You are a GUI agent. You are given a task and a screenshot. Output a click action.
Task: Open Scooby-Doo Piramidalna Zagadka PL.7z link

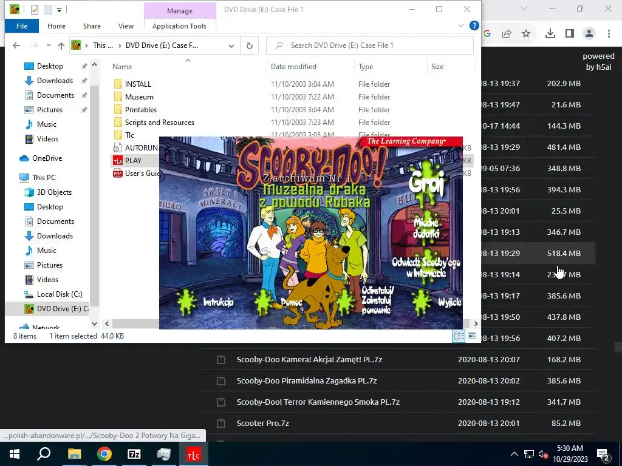tap(307, 381)
